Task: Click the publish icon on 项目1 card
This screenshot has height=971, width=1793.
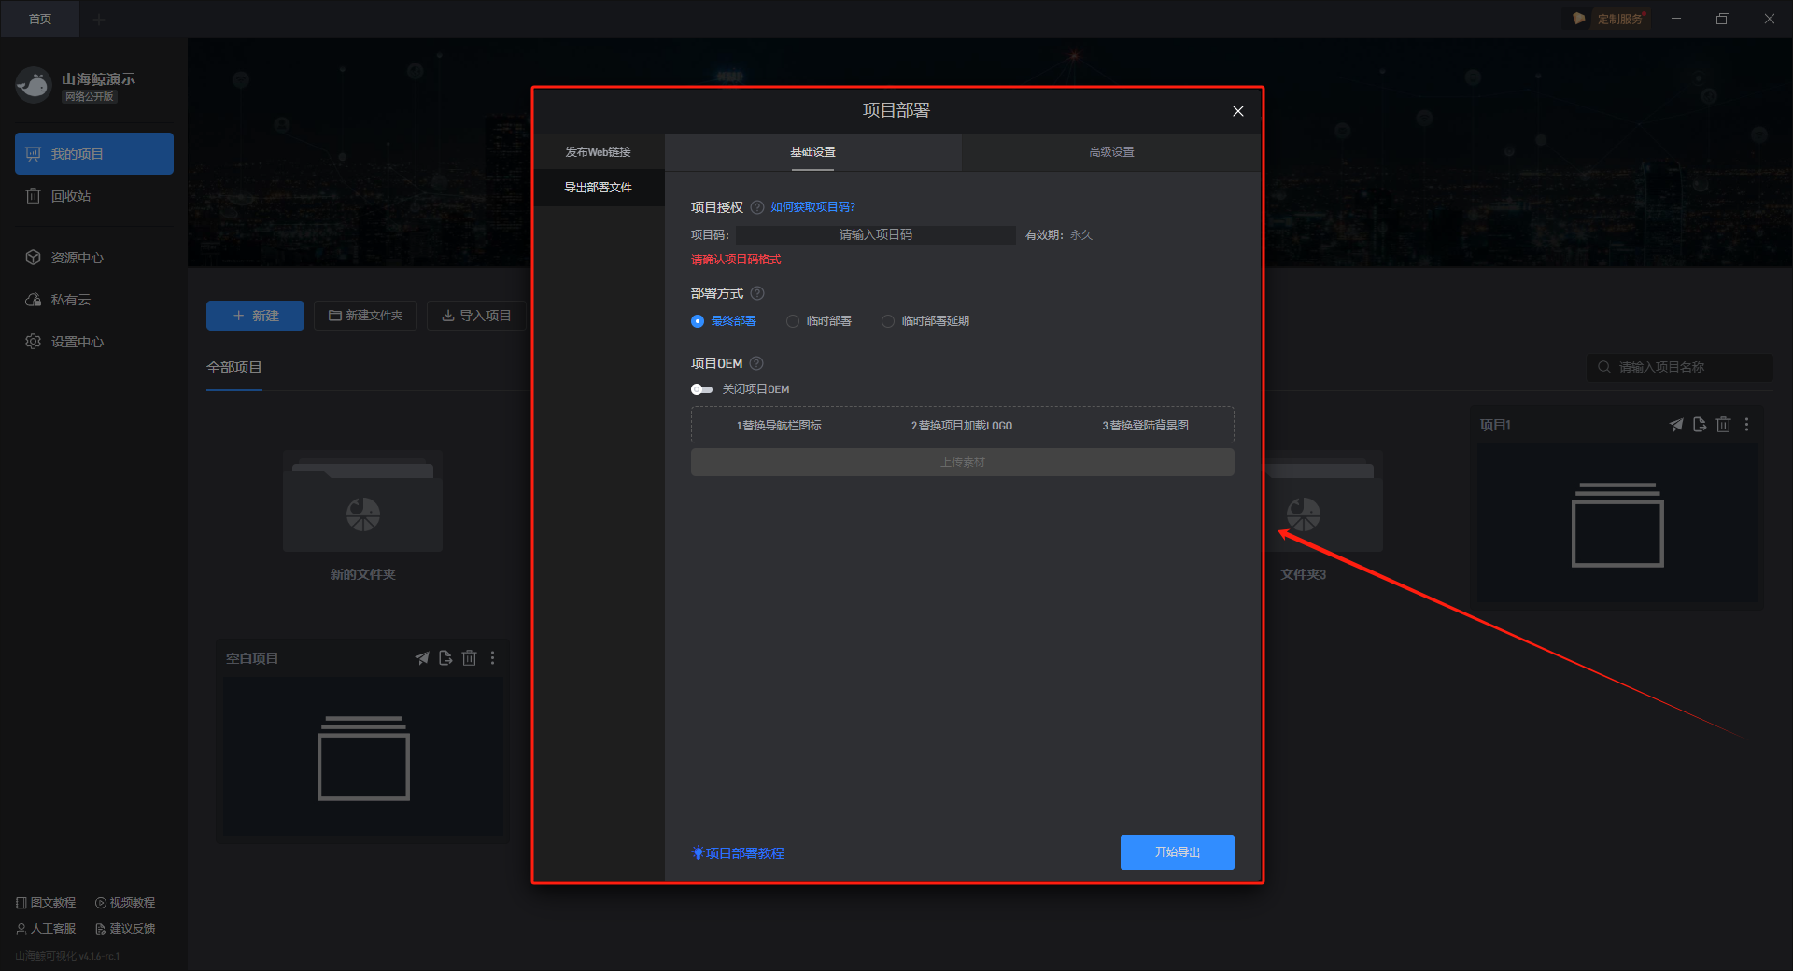Action: point(1676,425)
